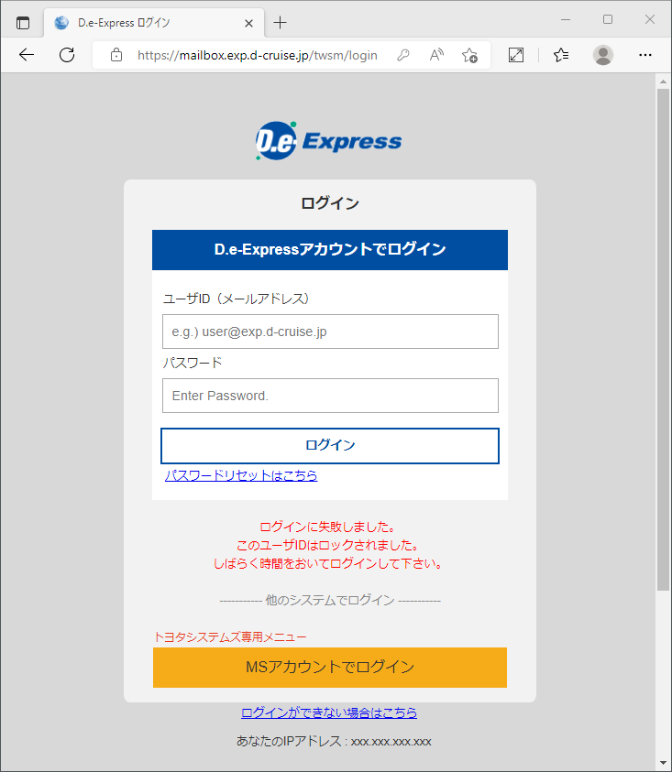Screen dimensions: 672x772
Task: Focus the ユーザID email input field
Action: [x=330, y=332]
